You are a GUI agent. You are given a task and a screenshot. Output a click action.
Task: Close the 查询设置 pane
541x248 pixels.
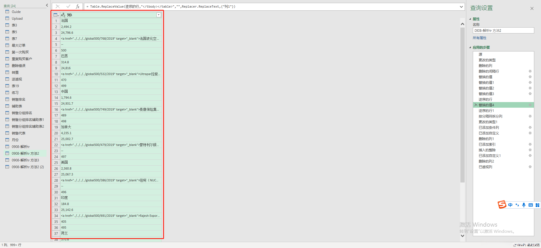(532, 8)
